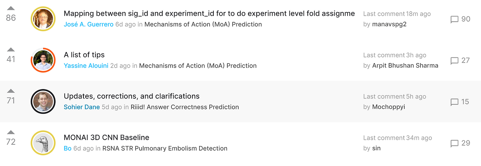Click the comment icon showing 29 comments
Image resolution: width=481 pixels, height=166 pixels.
454,143
